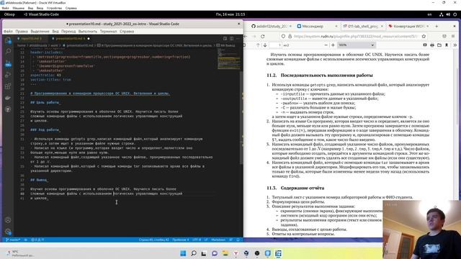The height and width of the screenshot is (259, 461).
Task: Zoom out in the PDF viewer
Action: click(x=326, y=45)
